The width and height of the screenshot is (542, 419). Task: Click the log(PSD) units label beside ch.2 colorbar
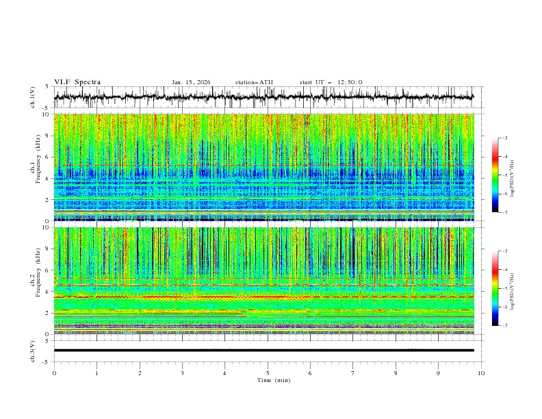point(512,292)
